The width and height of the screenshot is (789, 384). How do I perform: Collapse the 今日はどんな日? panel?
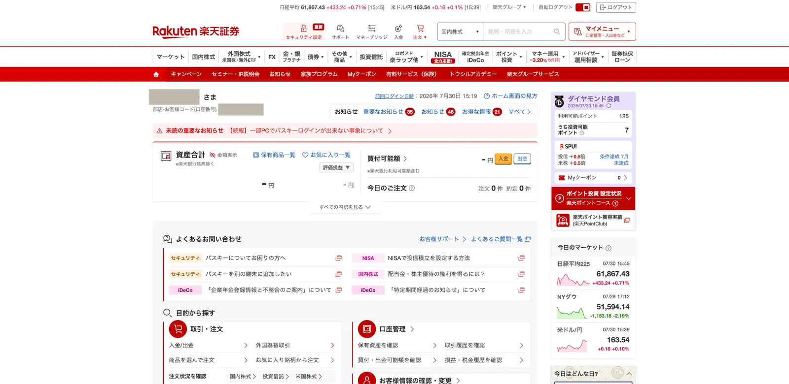pyautogui.click(x=629, y=374)
